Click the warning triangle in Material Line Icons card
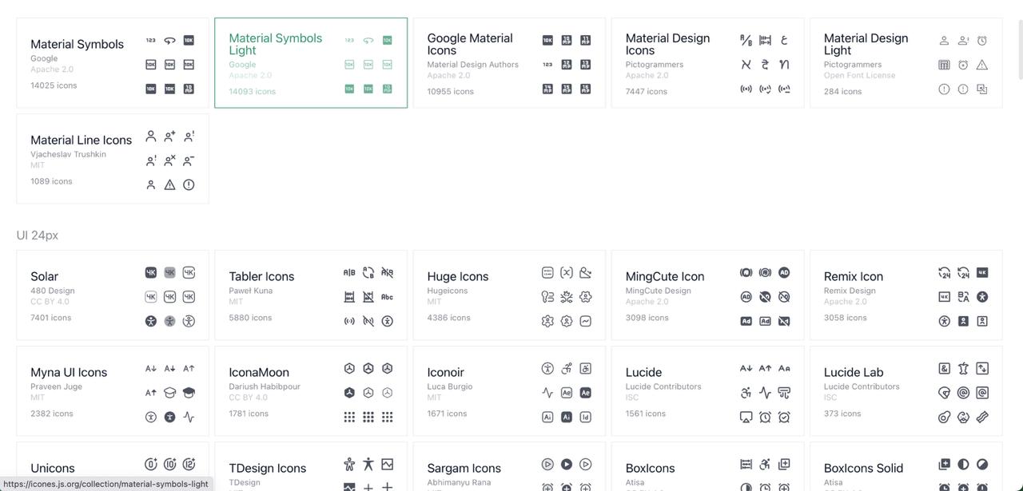Screen dimensions: 1023x491 tap(169, 184)
